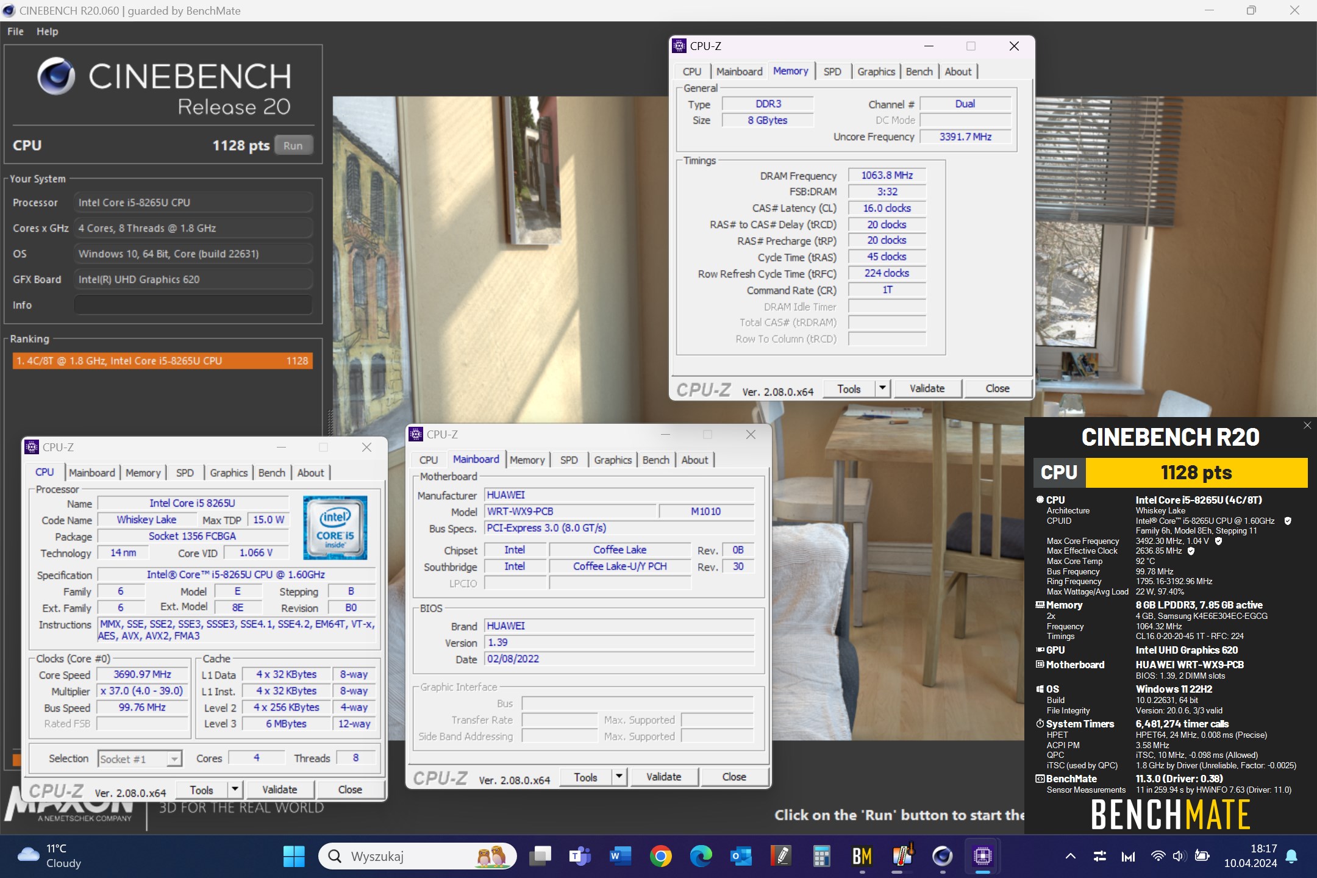Launch Google Chrome from the taskbar
1317x878 pixels.
pos(660,856)
